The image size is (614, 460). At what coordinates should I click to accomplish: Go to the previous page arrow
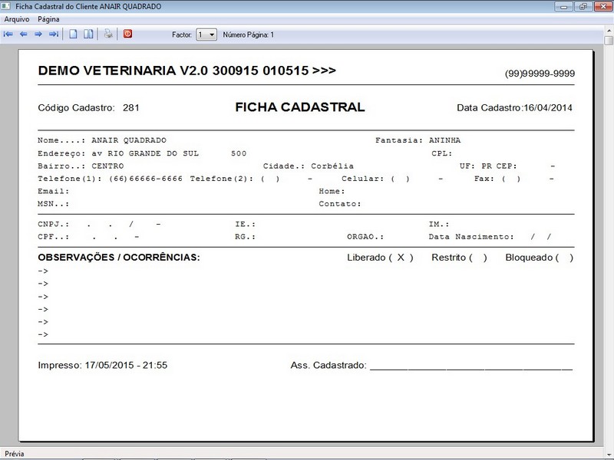pyautogui.click(x=24, y=34)
